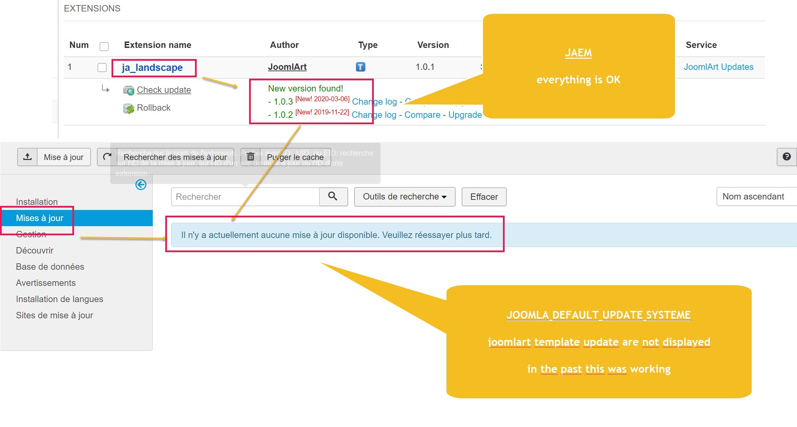Open help with the question mark icon
Screen dimensions: 797x427
(x=787, y=157)
